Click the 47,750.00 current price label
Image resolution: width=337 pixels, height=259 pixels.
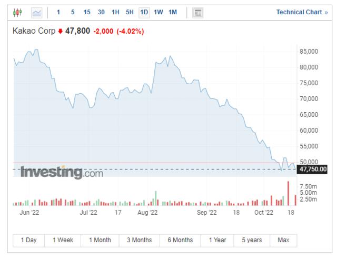coord(312,169)
